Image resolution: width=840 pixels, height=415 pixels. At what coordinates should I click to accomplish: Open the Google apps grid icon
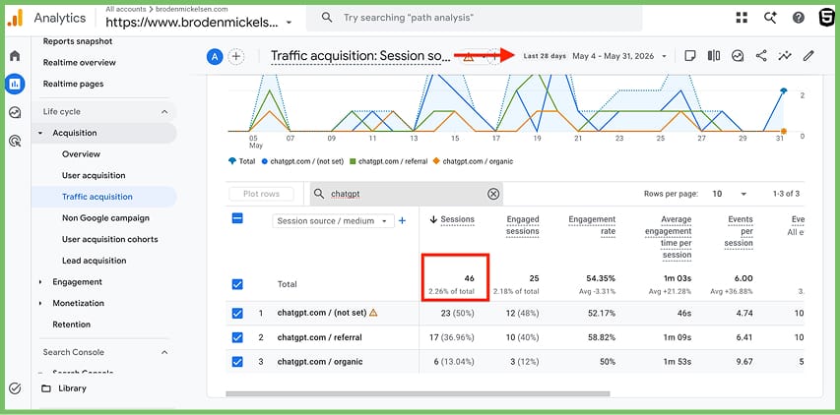coord(742,18)
